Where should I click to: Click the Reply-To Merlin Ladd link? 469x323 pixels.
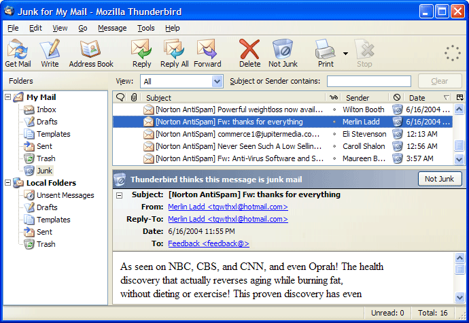(x=228, y=219)
